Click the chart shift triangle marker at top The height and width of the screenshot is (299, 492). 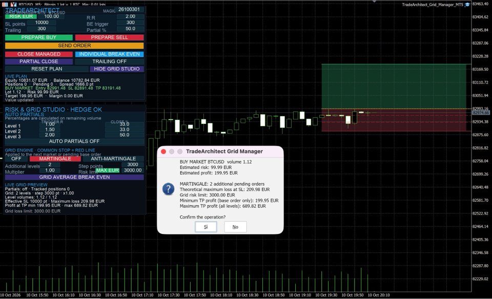374,2
